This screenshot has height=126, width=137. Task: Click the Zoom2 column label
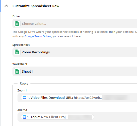click(22, 110)
